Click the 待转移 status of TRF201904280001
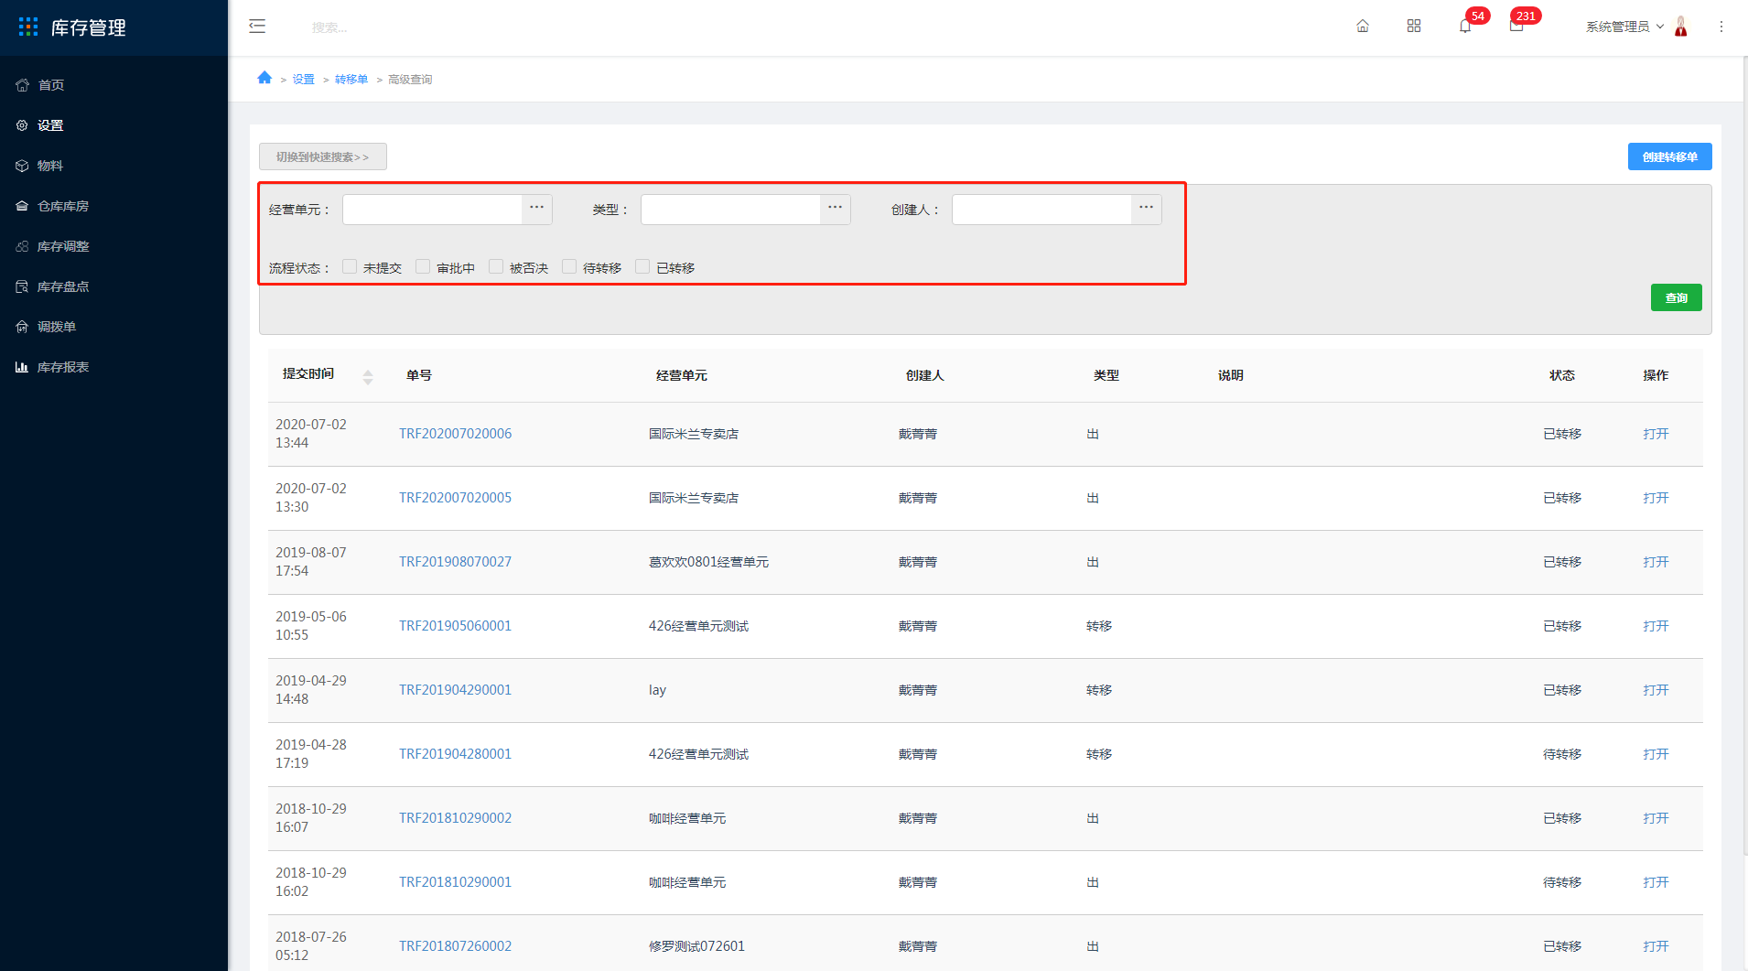Viewport: 1748px width, 971px height. coord(1562,754)
